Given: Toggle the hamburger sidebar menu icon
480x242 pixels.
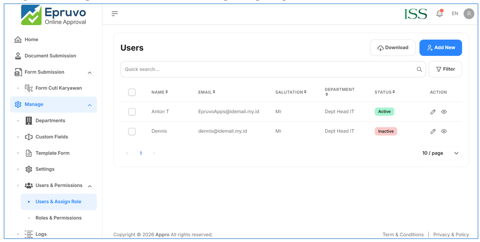Looking at the screenshot, I should (115, 14).
